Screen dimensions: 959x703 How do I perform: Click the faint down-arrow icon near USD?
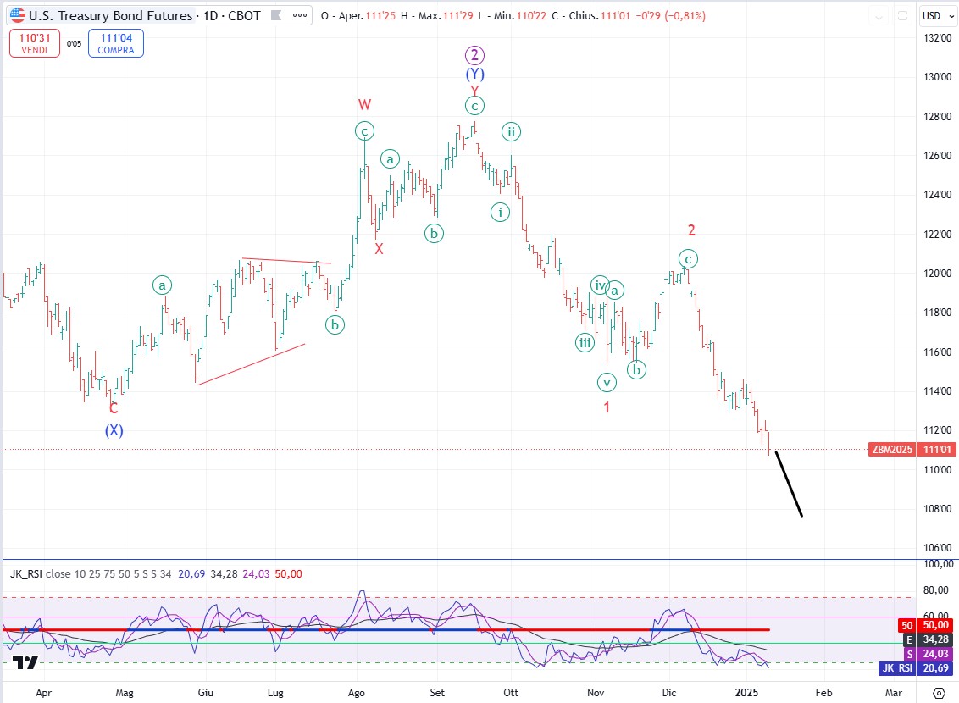[879, 16]
